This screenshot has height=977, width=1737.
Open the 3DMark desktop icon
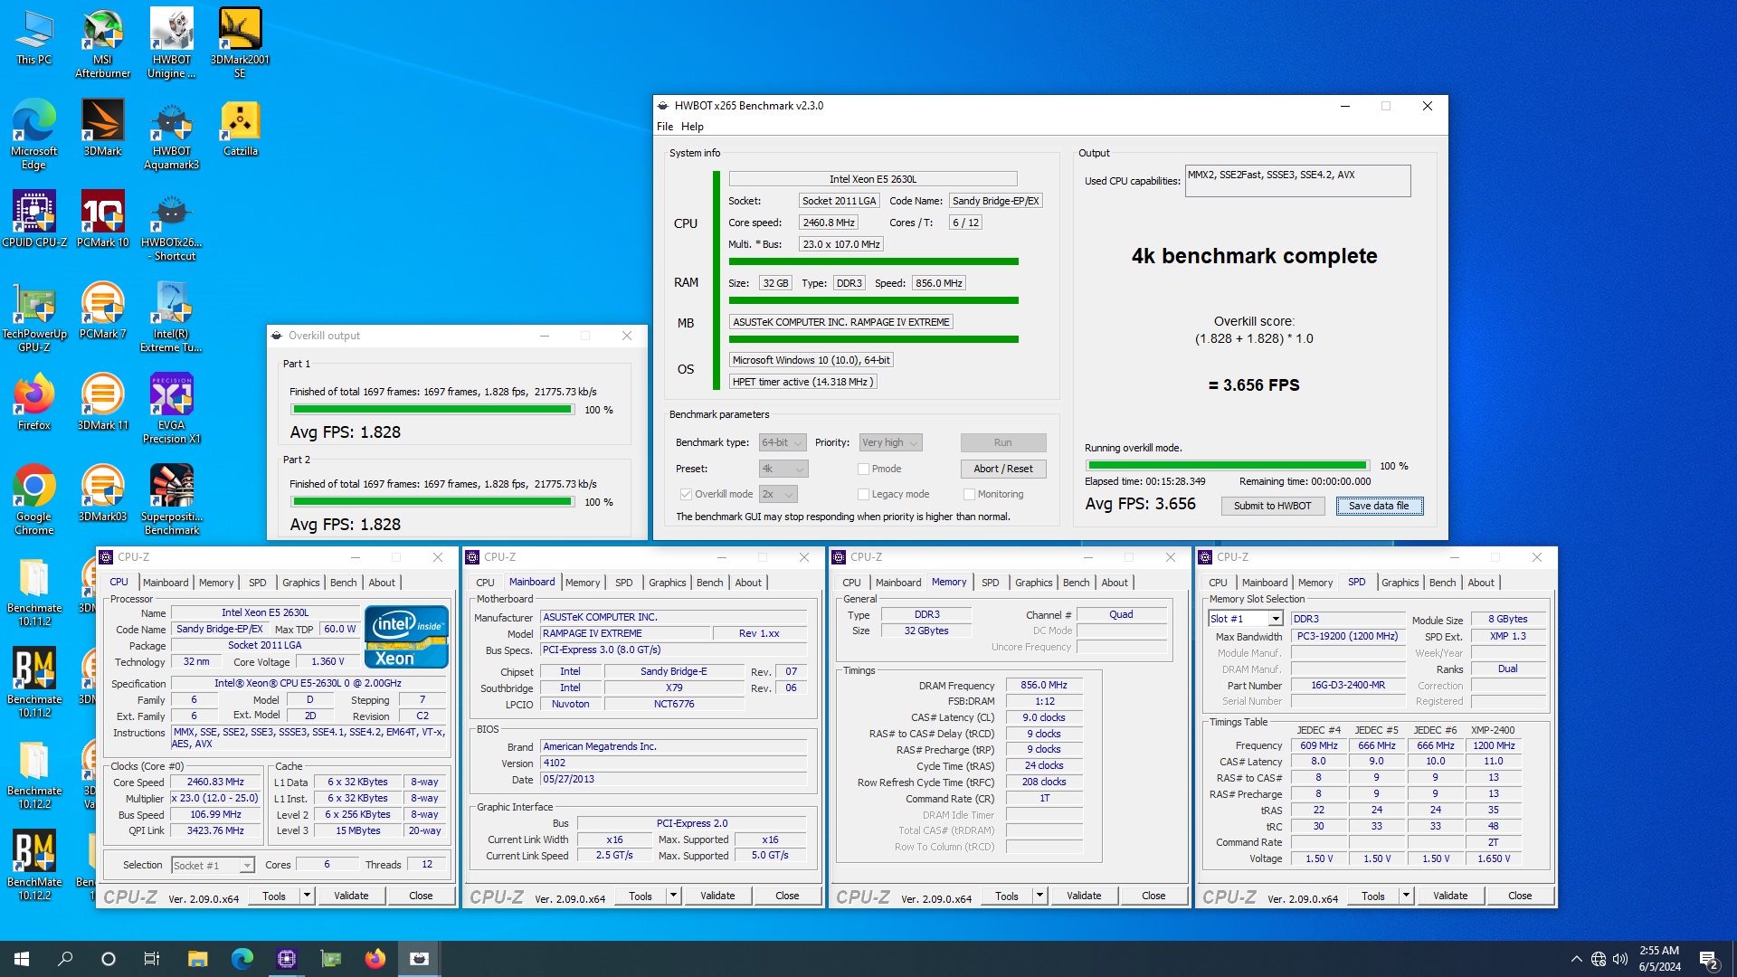(x=102, y=128)
